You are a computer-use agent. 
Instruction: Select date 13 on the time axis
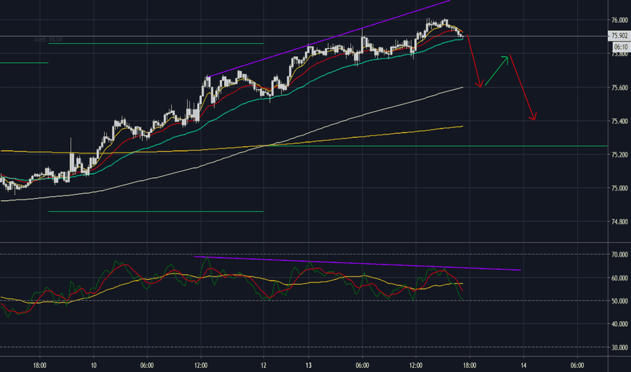point(308,363)
